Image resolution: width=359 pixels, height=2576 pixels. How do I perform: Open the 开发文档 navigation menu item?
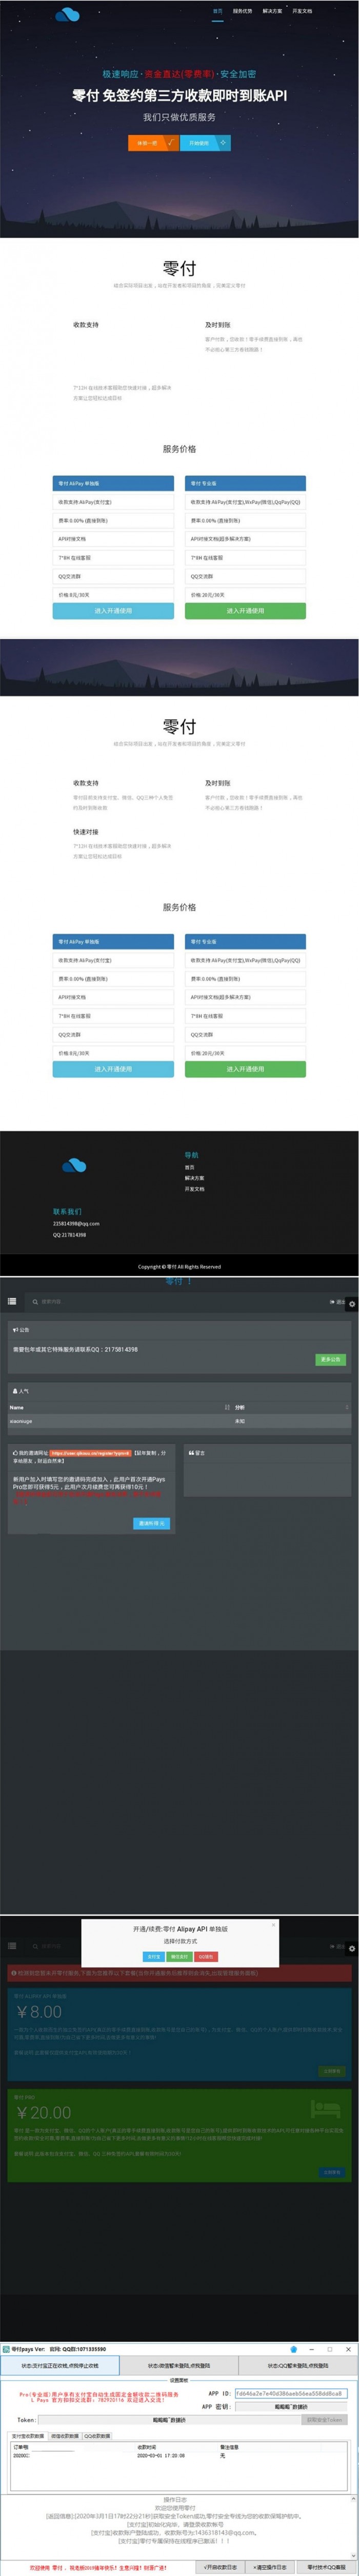pyautogui.click(x=302, y=11)
